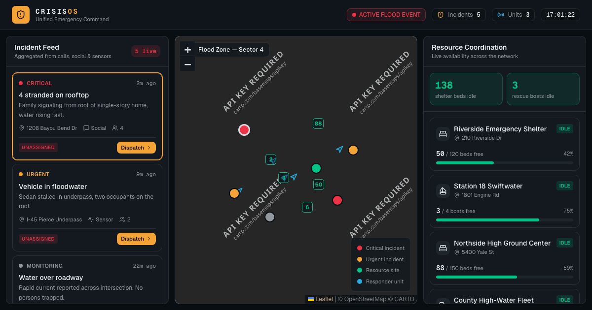Click the pin icon next to 210 Riverside Dr
The width and height of the screenshot is (592, 310).
pos(457,138)
